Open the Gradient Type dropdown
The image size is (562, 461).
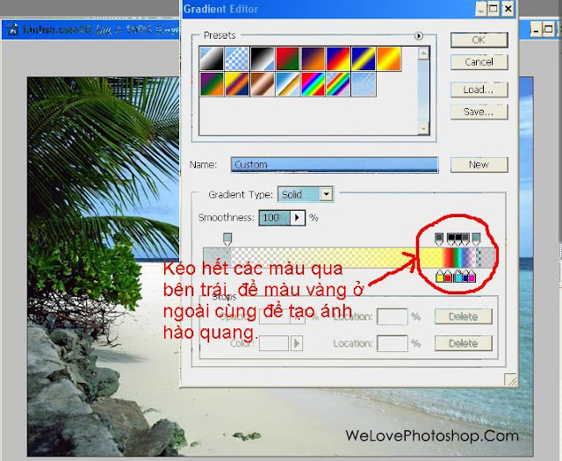(326, 194)
